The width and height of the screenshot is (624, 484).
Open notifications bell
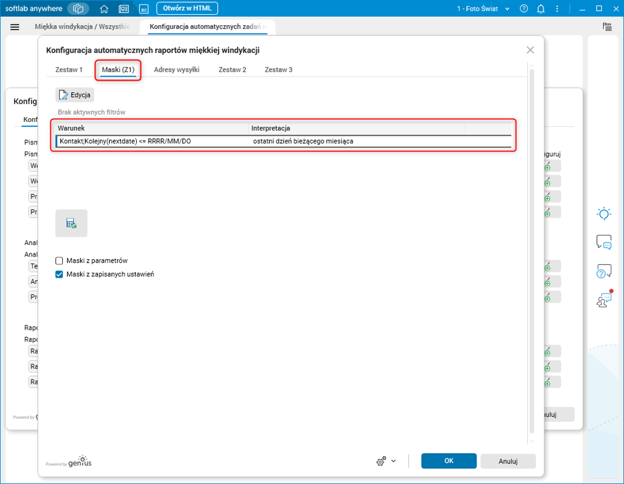[540, 9]
